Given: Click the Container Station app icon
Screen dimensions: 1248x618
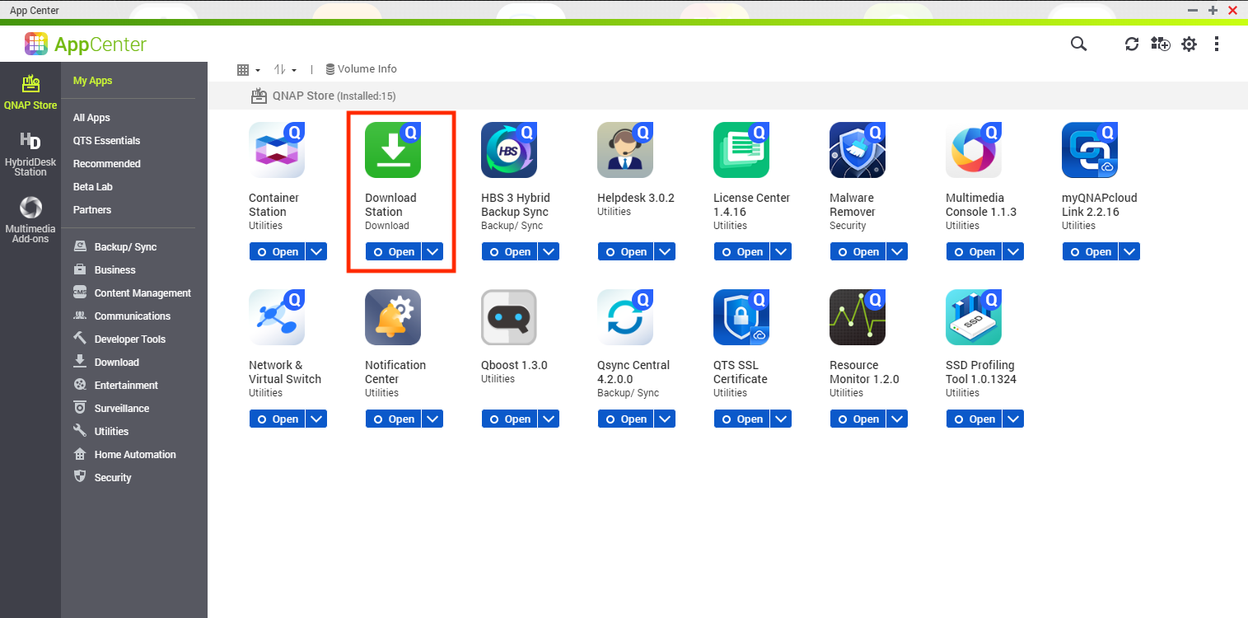Looking at the screenshot, I should [277, 150].
